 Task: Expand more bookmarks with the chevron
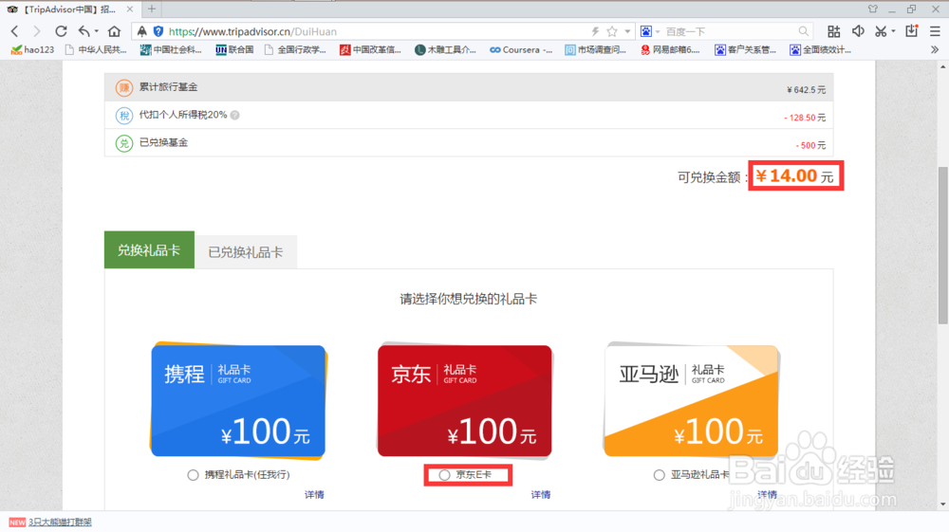(935, 49)
